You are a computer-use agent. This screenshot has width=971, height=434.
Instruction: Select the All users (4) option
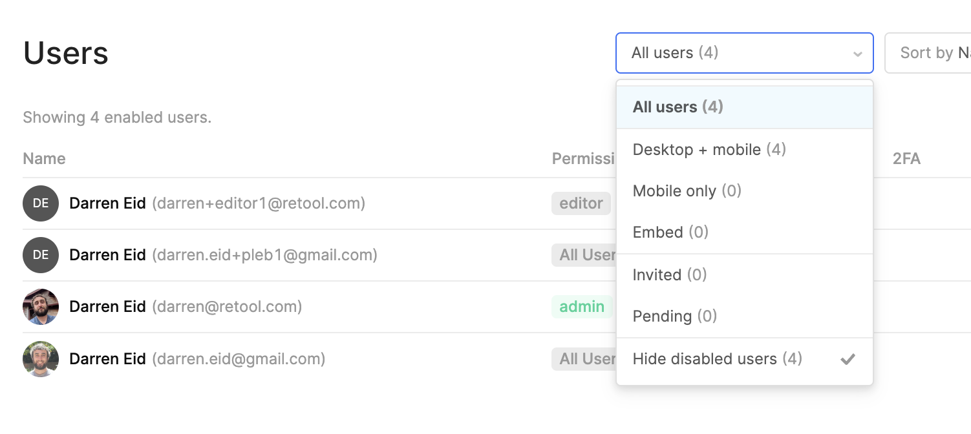click(745, 107)
